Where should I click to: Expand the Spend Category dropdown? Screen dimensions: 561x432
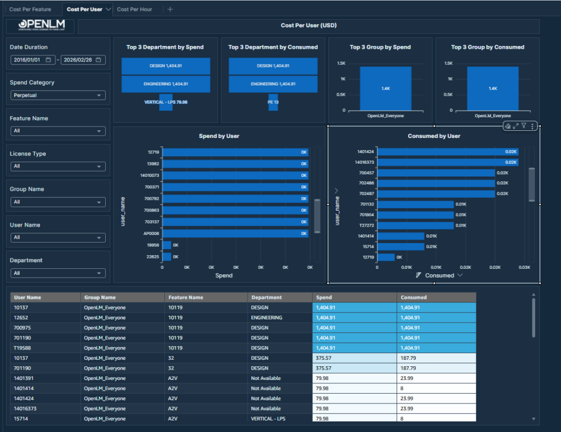(58, 95)
